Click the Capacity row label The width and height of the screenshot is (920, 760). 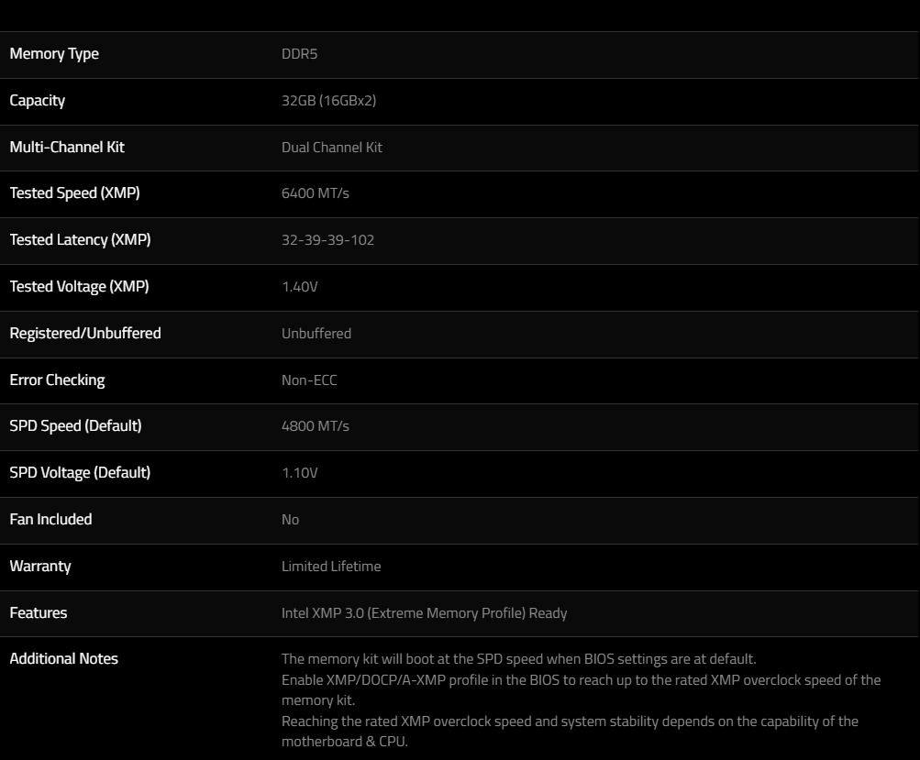(37, 101)
